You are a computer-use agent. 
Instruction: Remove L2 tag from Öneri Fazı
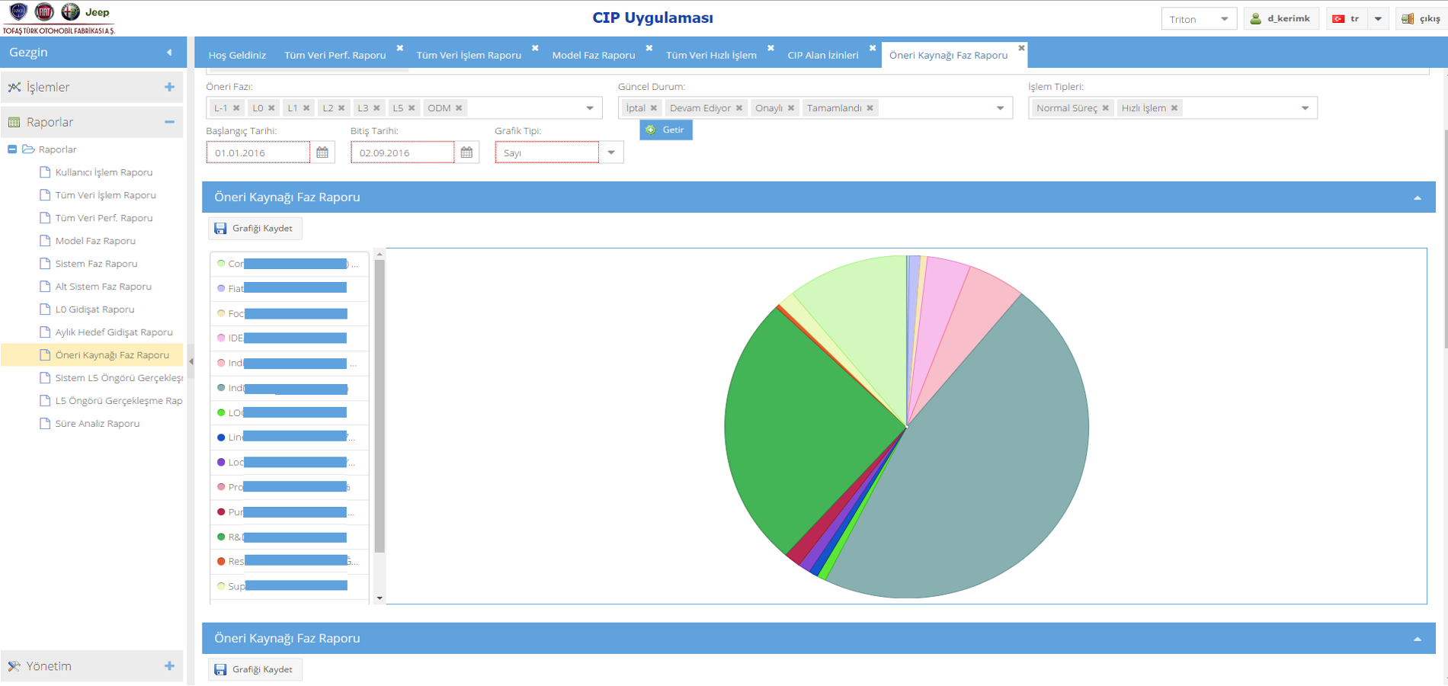(x=341, y=108)
